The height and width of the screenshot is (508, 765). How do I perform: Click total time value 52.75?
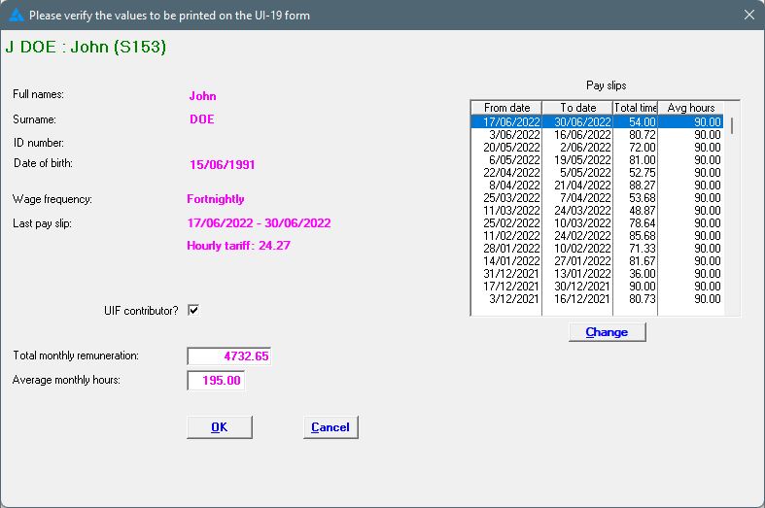(x=643, y=173)
